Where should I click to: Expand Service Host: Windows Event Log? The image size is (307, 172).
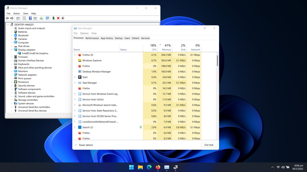[x=75, y=94]
